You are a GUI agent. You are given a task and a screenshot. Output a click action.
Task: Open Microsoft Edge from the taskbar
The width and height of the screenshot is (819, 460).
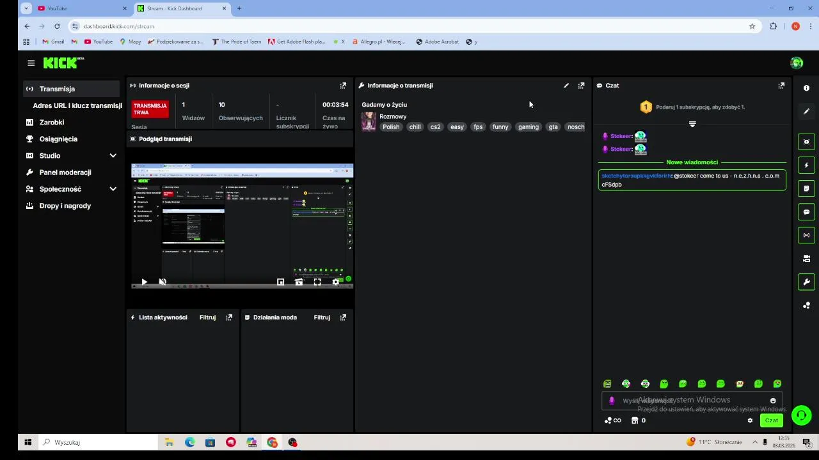point(190,442)
